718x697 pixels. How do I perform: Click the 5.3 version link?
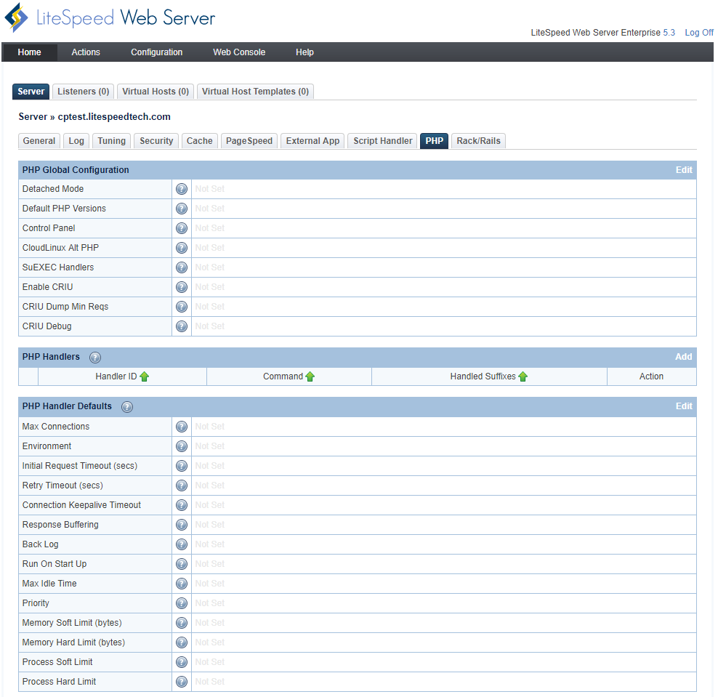669,33
